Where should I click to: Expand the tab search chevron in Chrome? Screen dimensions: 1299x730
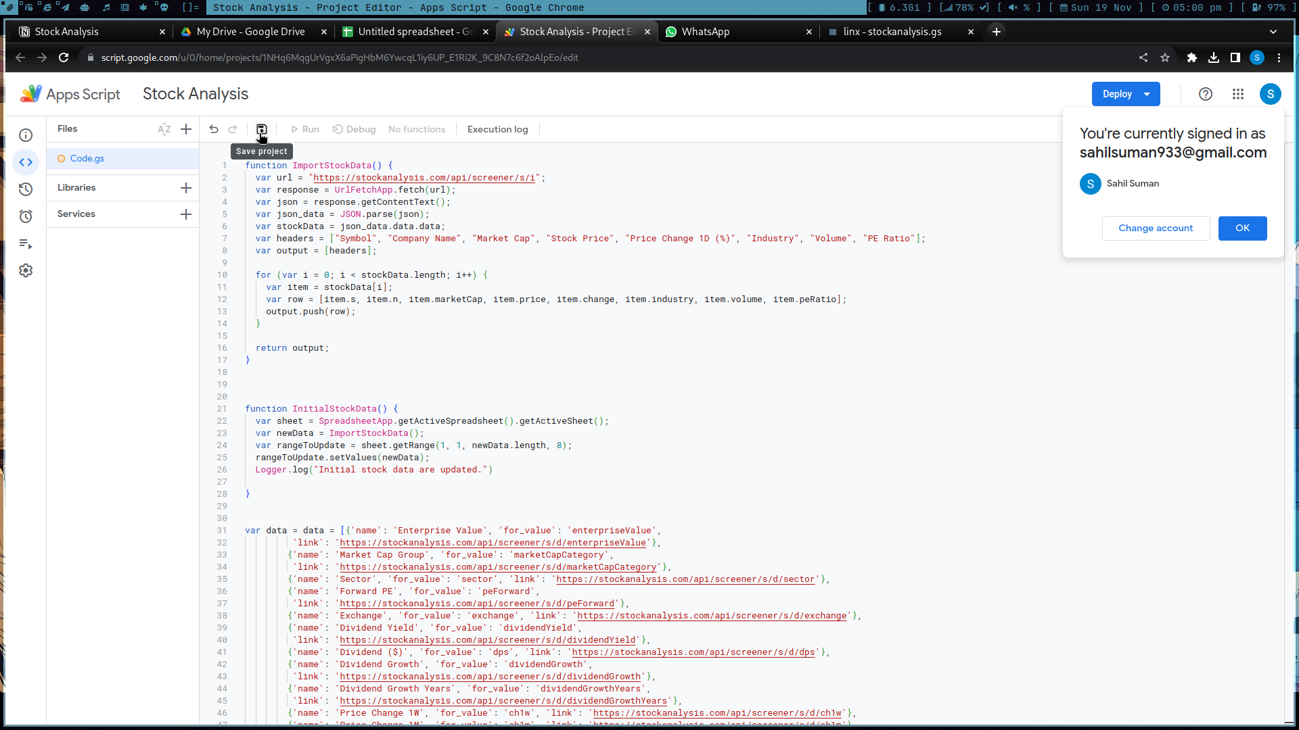(1273, 32)
